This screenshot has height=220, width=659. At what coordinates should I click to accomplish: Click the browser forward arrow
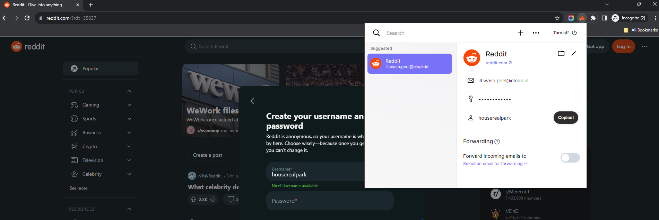click(x=16, y=18)
